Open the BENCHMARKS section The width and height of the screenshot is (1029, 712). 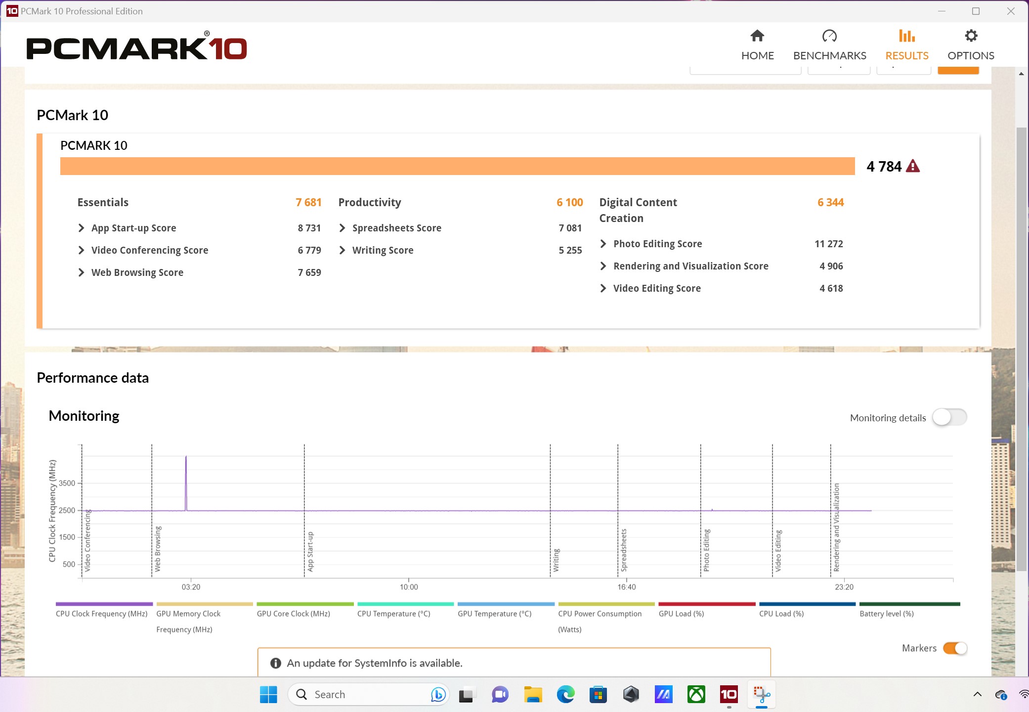829,45
